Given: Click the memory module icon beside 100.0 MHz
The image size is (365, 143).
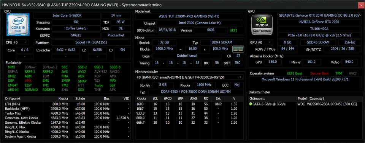Looking at the screenshot, I should click(x=238, y=49).
